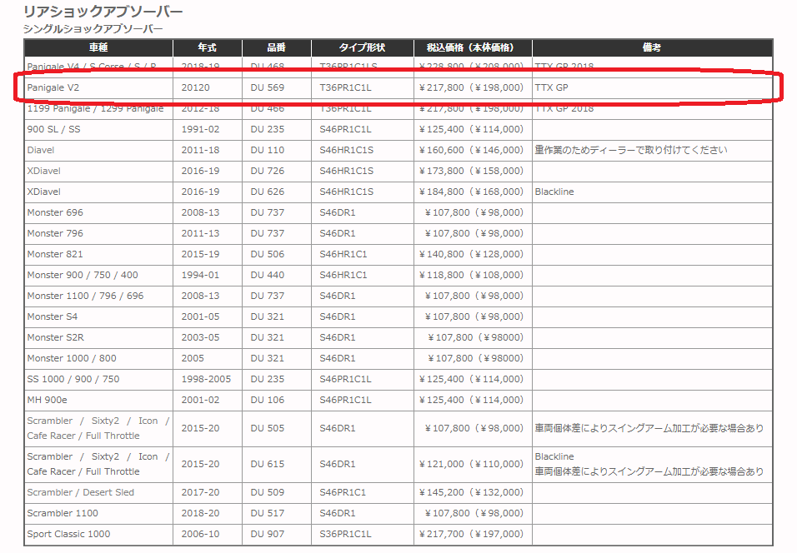The width and height of the screenshot is (797, 553).
Task: Click part number DU 440
Action: tap(268, 275)
